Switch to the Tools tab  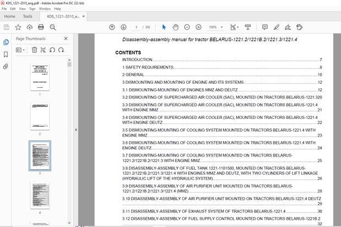coord(28,17)
